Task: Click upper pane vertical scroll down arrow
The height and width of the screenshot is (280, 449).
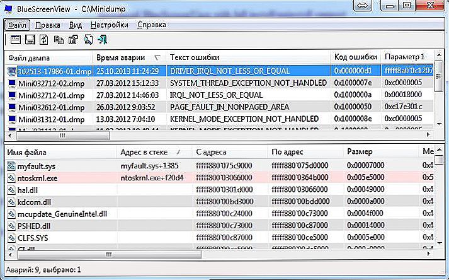Action: 440,124
